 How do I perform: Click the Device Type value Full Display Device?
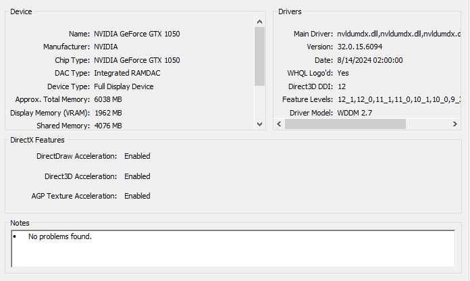click(124, 86)
